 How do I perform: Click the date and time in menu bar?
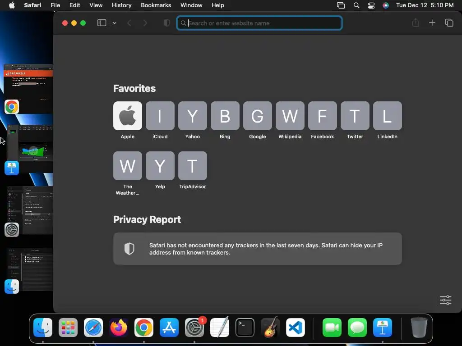click(x=425, y=5)
